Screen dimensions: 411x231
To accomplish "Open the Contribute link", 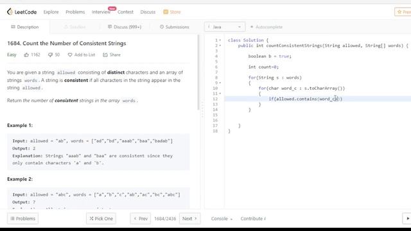I will pyautogui.click(x=253, y=218).
